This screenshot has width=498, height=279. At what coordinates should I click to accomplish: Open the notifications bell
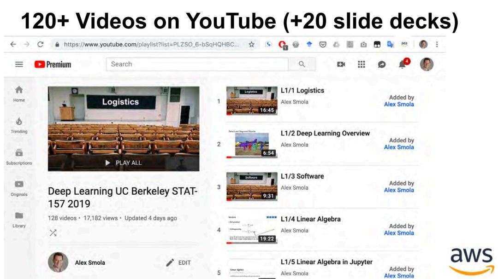click(x=403, y=64)
